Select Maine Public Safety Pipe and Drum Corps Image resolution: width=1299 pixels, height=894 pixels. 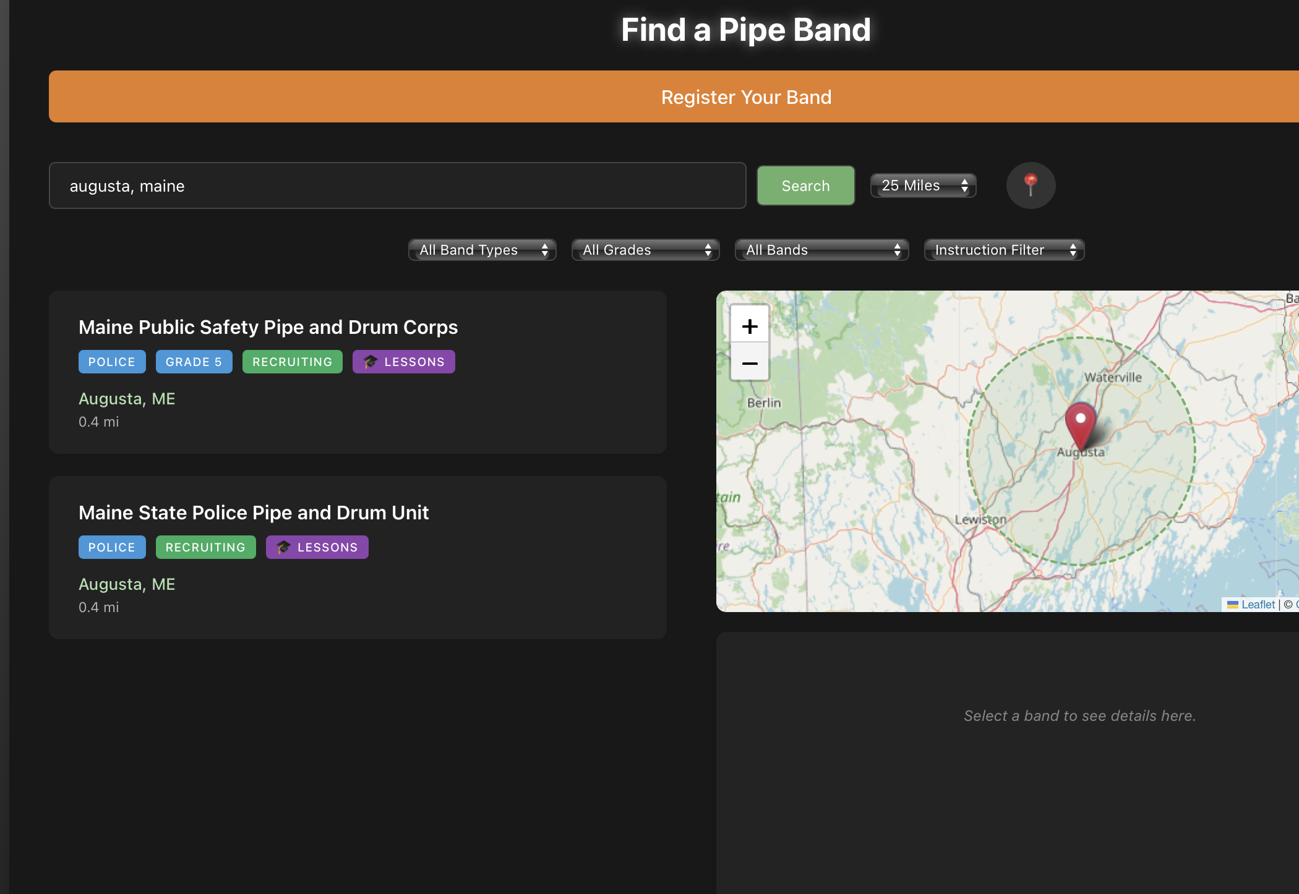coord(268,327)
